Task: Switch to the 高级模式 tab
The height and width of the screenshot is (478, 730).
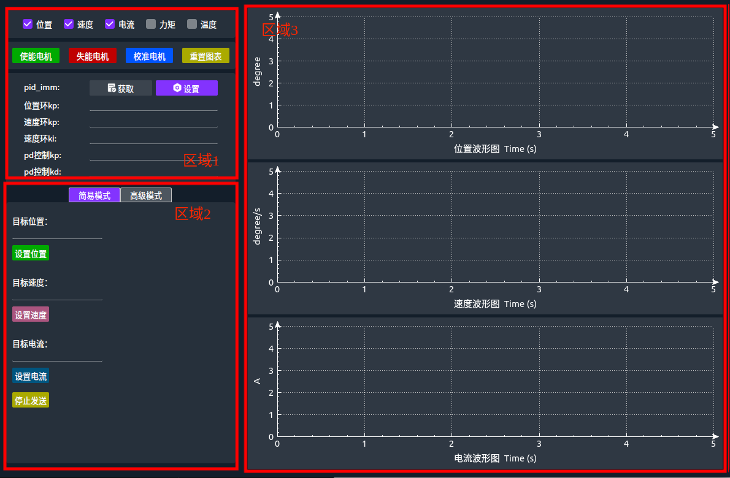Action: click(x=146, y=195)
